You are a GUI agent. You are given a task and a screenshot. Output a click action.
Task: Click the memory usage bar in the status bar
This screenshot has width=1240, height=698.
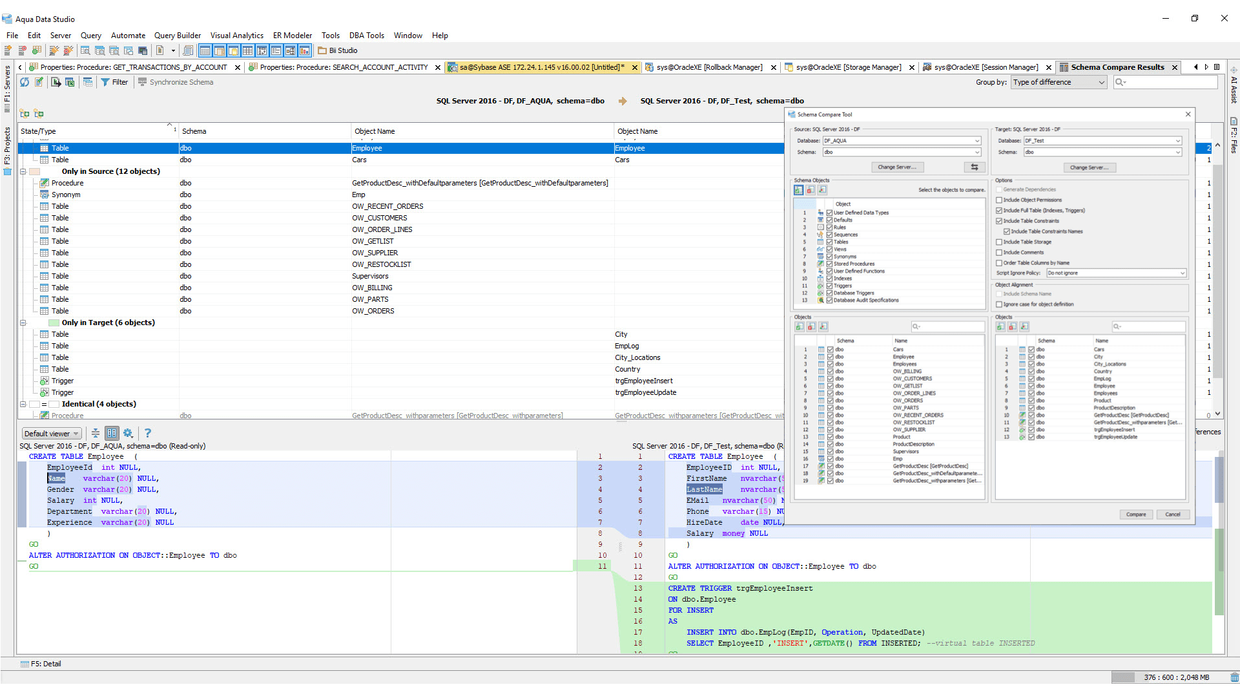click(x=1177, y=677)
